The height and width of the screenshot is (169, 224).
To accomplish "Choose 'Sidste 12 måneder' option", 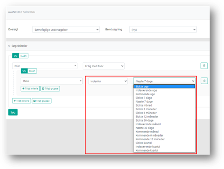I will [x=164, y=117].
